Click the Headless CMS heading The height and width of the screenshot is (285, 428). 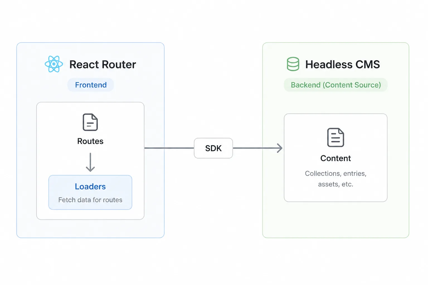pos(342,65)
